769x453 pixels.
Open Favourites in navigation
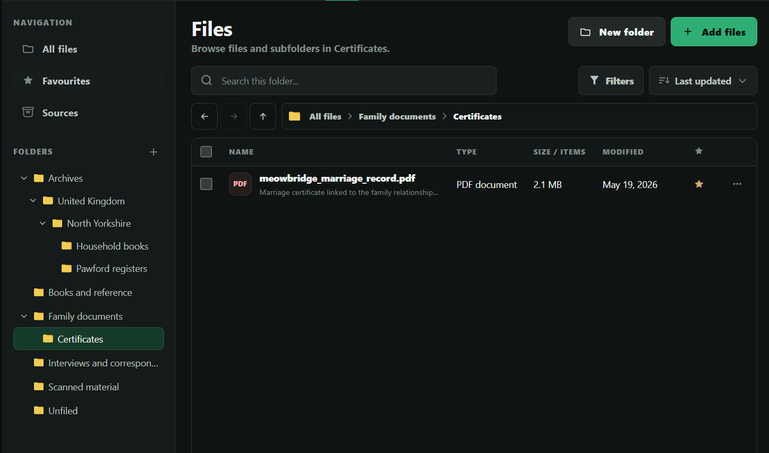tap(89, 81)
